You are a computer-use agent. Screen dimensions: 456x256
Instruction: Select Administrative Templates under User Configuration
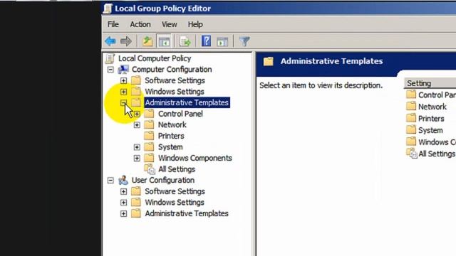(x=187, y=213)
